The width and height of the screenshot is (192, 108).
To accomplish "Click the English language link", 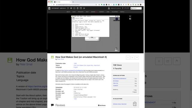I will (76, 67).
